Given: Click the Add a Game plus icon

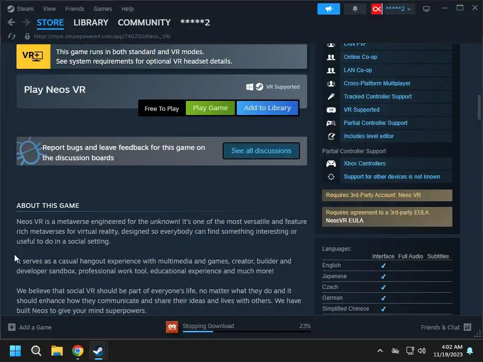Looking at the screenshot, I should pyautogui.click(x=12, y=327).
